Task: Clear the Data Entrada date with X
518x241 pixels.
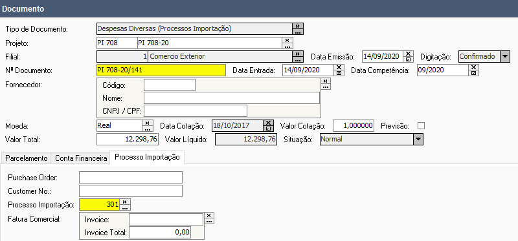Action: click(x=339, y=67)
